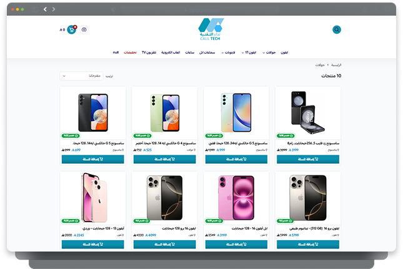Open the ساعات menu item

click(190, 52)
